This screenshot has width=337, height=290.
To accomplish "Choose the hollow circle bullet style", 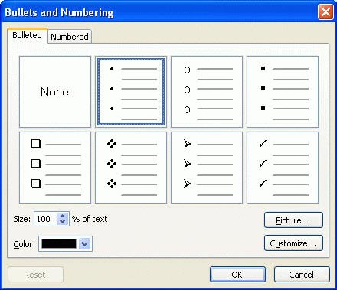I will click(207, 92).
